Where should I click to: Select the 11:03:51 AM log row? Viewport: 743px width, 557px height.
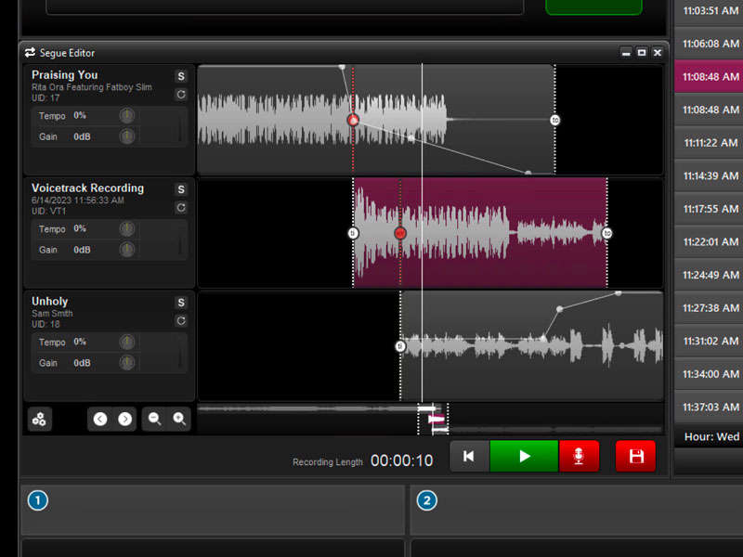709,12
